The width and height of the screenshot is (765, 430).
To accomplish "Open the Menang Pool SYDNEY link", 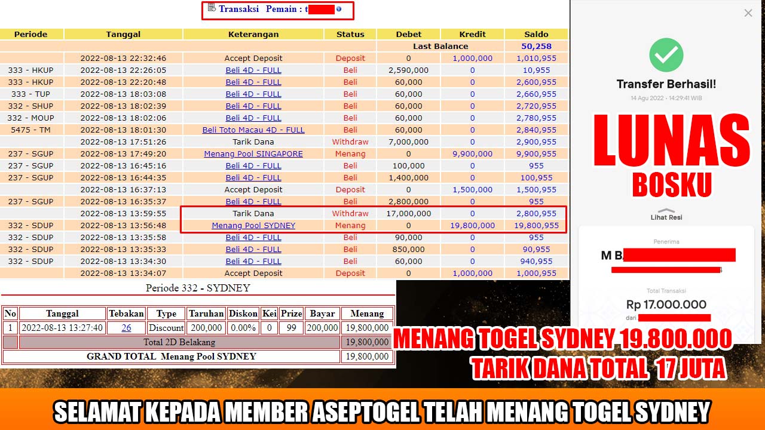I will 253,225.
